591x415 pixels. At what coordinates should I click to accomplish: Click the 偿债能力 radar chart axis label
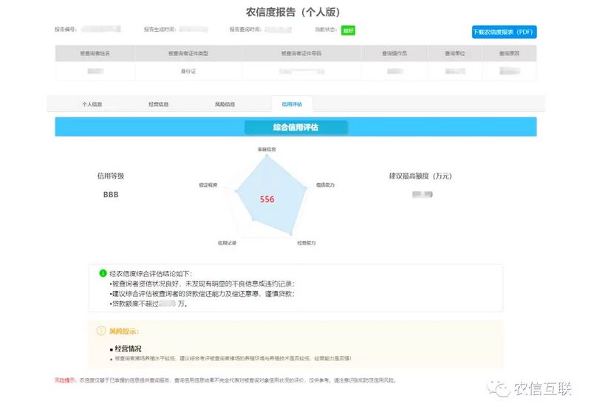[x=325, y=185]
